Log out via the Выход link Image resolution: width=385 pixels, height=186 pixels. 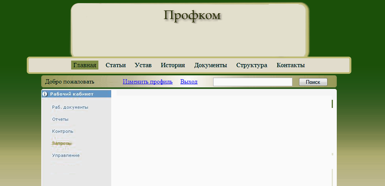tap(189, 82)
